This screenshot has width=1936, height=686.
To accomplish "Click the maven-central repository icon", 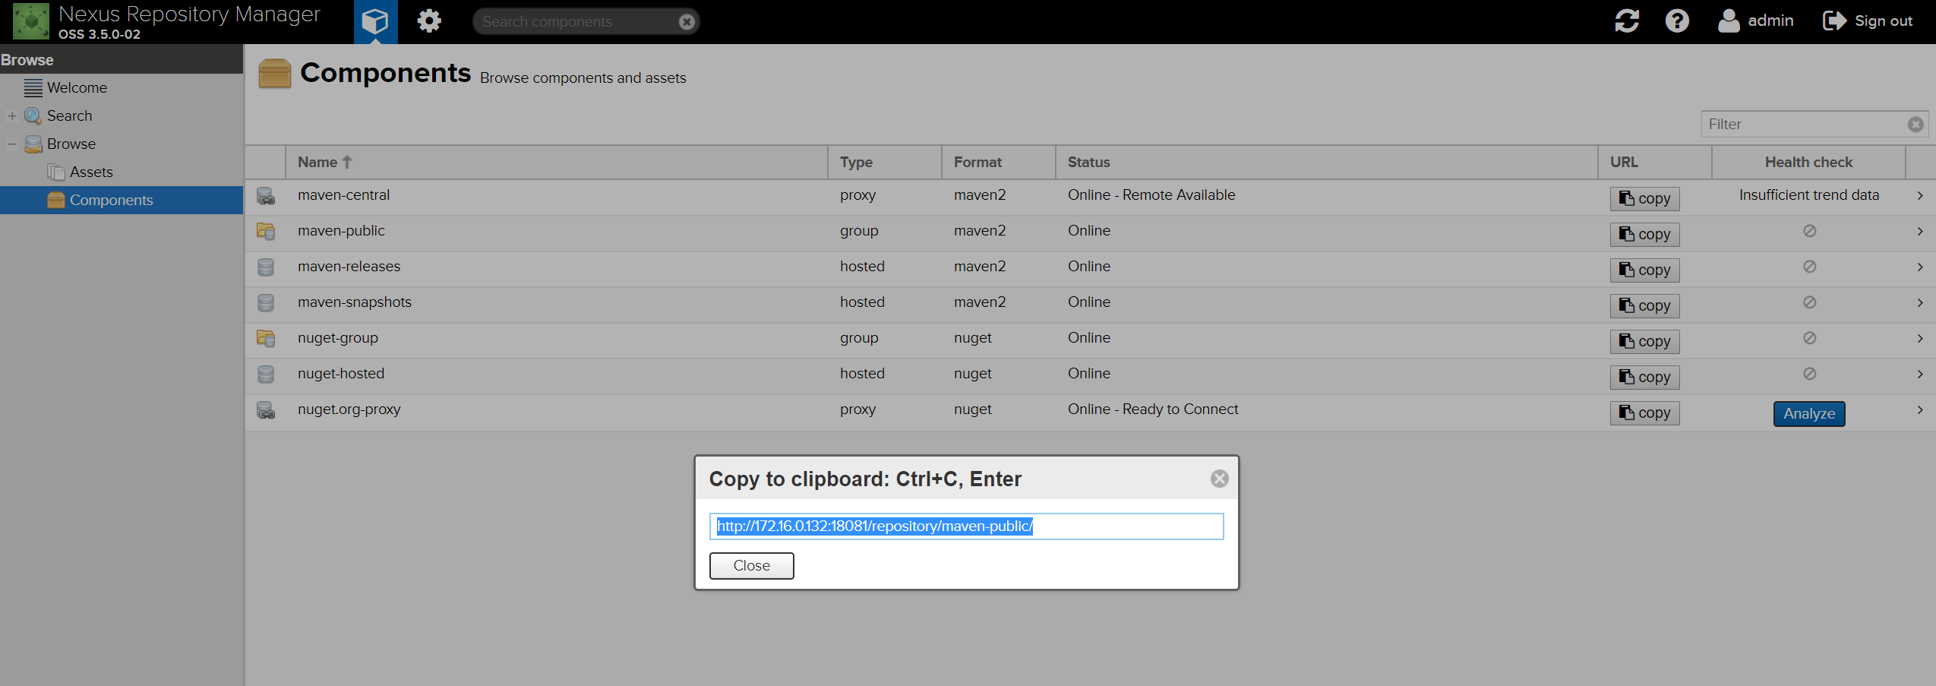I will 266,196.
